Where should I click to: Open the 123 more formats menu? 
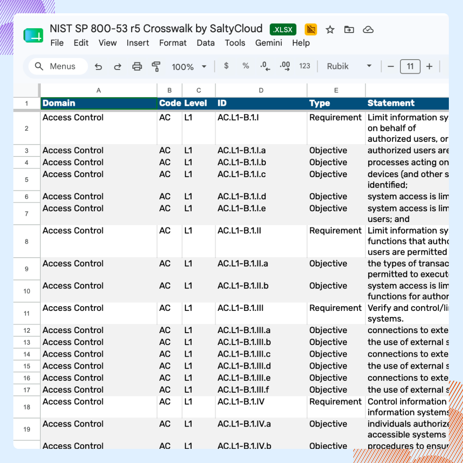(304, 66)
